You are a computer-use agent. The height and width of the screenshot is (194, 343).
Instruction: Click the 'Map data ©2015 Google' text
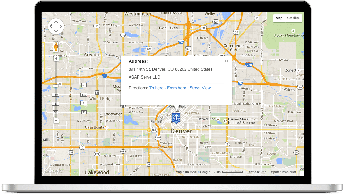[x=193, y=172]
